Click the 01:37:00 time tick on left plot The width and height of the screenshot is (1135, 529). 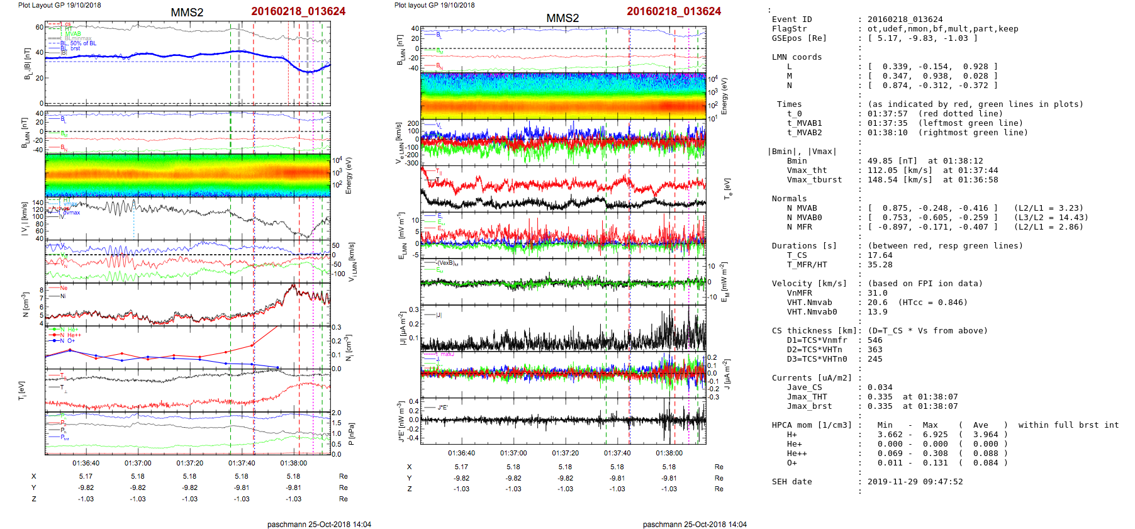pyautogui.click(x=138, y=463)
